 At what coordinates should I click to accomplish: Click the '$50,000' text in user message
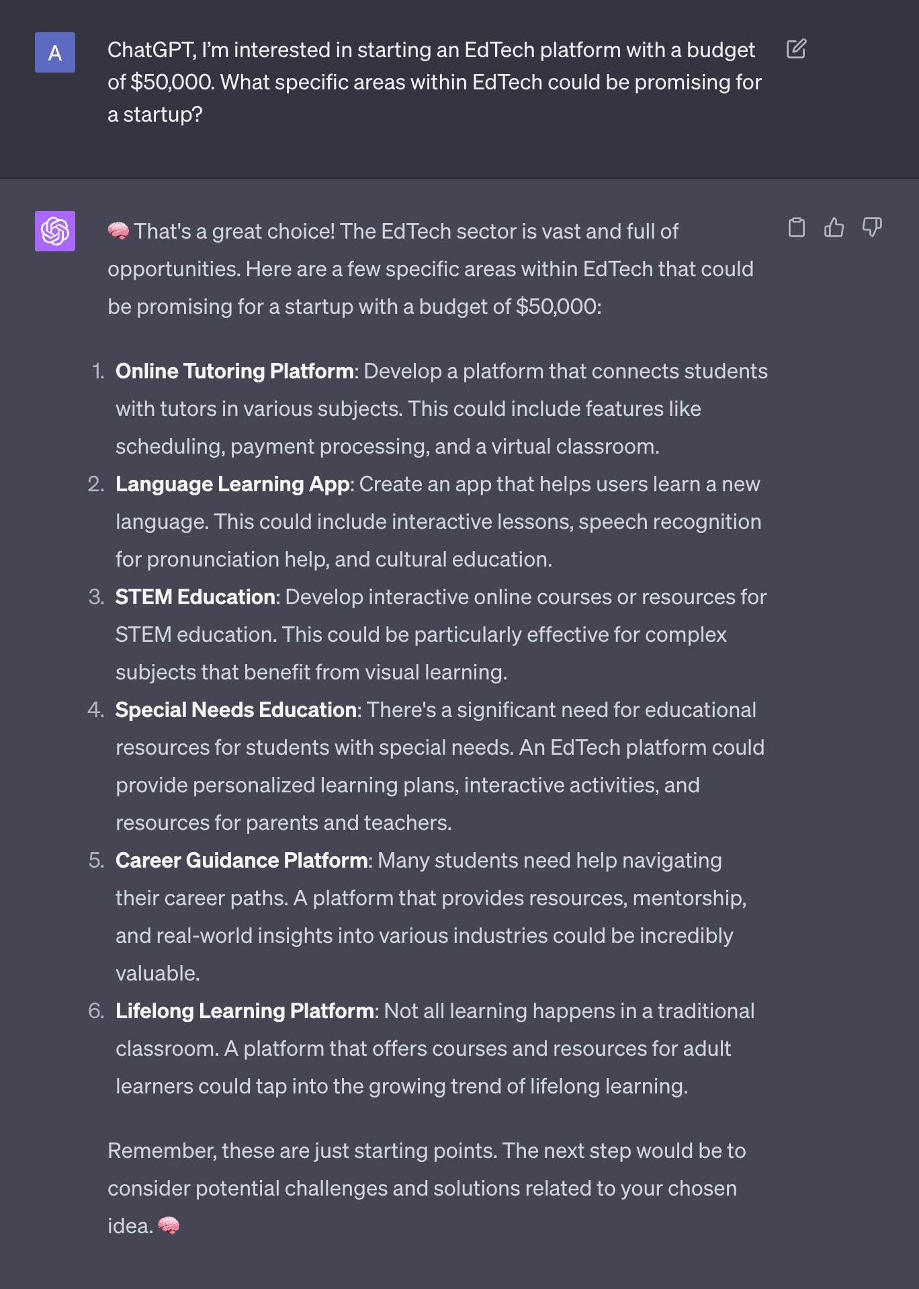point(173,82)
